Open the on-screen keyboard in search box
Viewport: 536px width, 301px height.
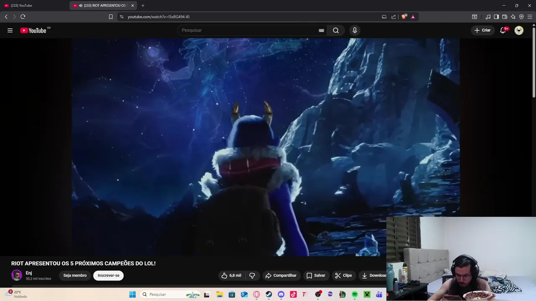pyautogui.click(x=321, y=30)
